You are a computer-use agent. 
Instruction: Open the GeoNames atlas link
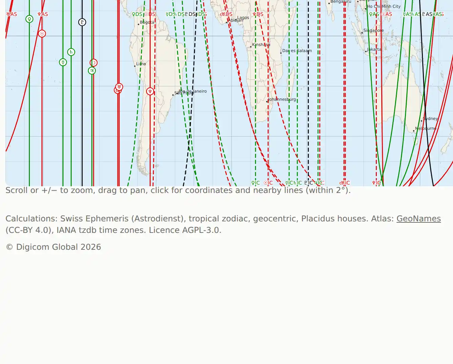click(x=418, y=219)
